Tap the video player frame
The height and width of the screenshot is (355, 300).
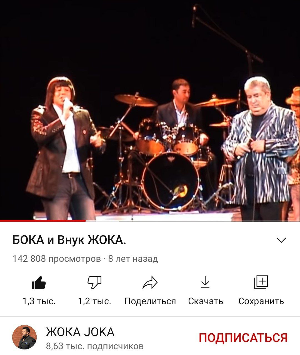[x=150, y=110]
